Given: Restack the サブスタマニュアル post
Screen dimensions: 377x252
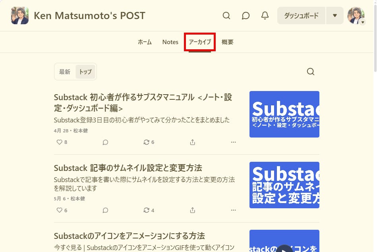Looking at the screenshot, I should point(149,142).
